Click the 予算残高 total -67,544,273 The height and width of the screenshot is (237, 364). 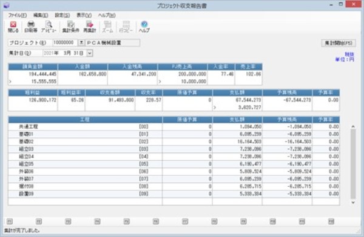coord(297,100)
